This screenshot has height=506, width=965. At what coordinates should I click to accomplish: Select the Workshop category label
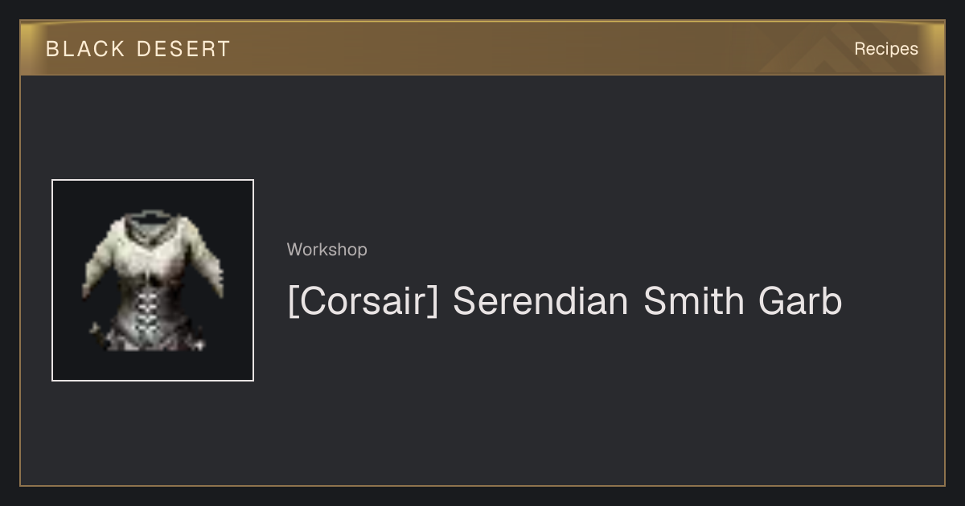coord(327,250)
